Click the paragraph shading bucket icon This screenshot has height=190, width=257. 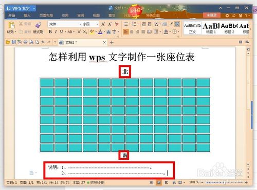point(166,32)
